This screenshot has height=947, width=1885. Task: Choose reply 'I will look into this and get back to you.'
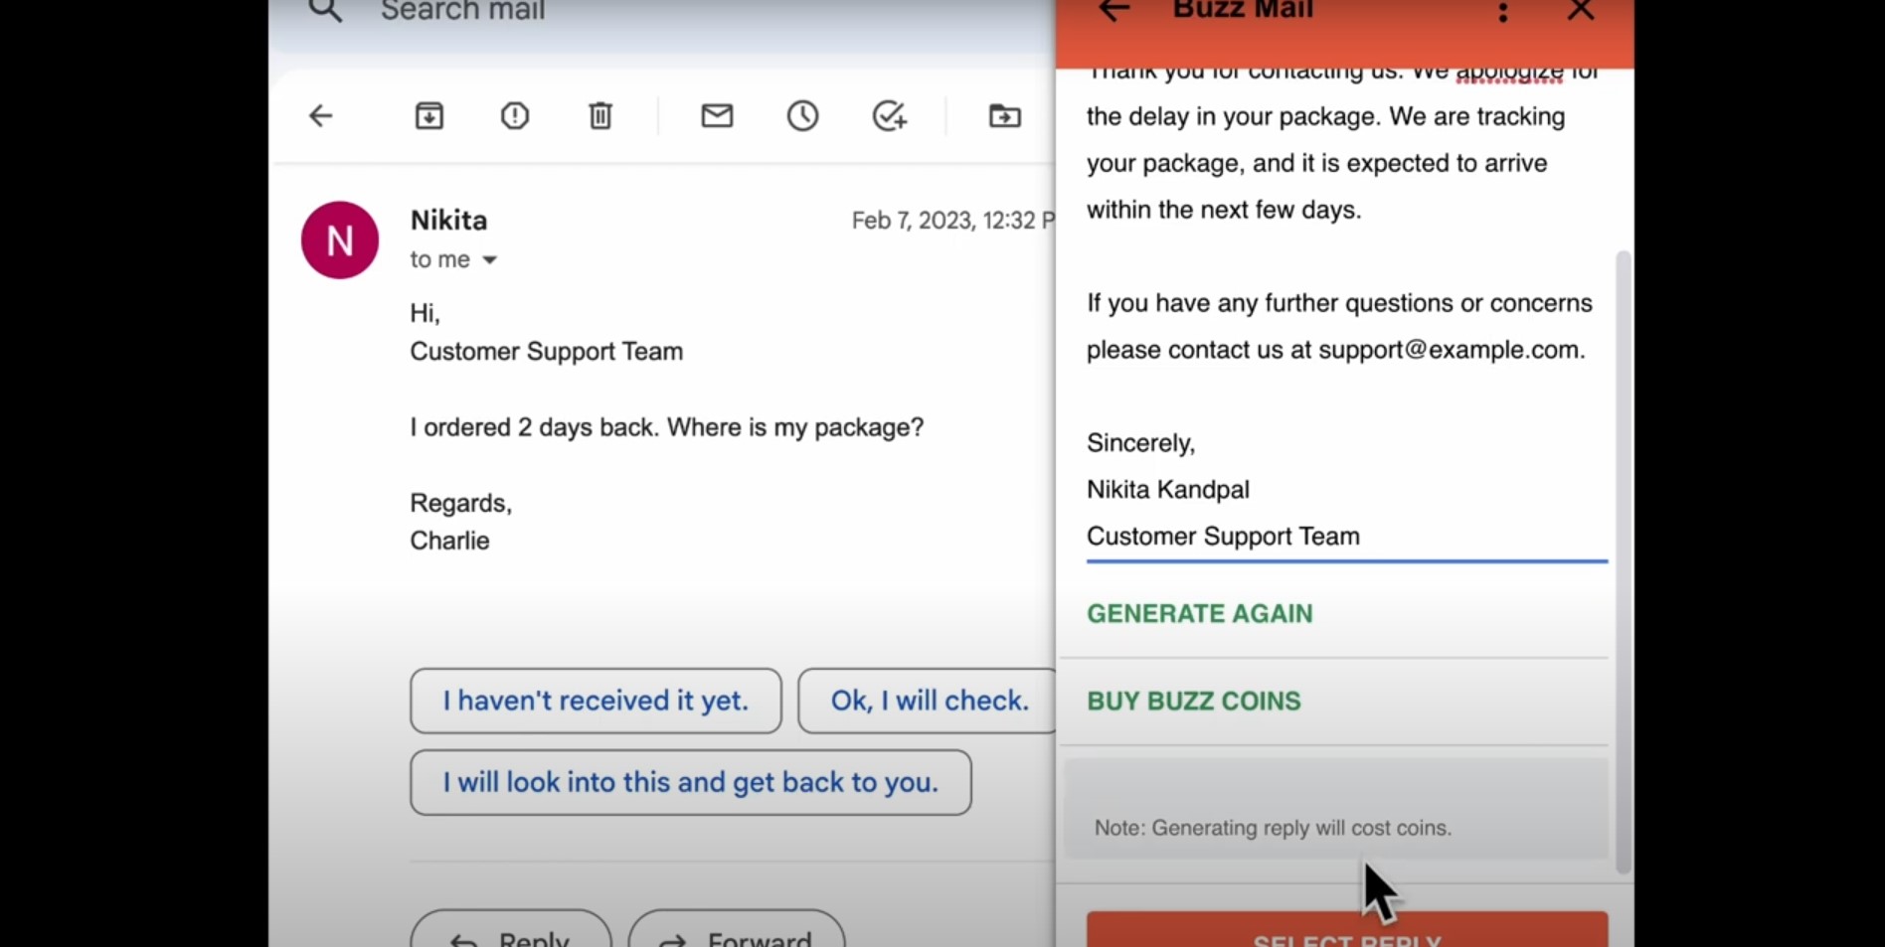click(691, 783)
